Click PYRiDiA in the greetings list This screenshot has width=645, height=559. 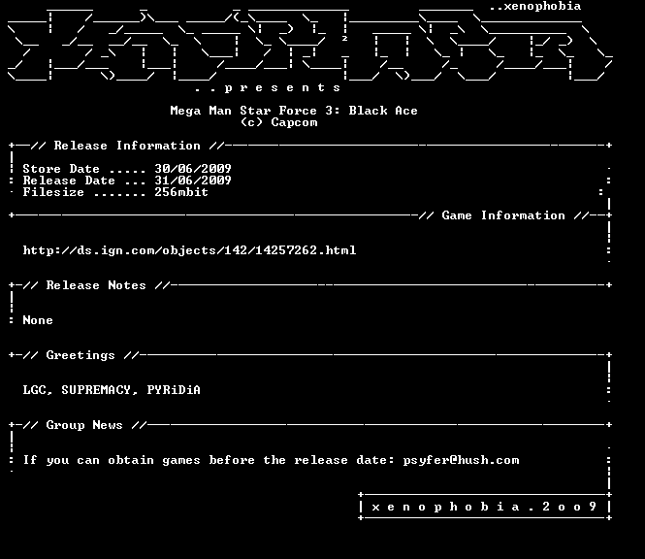[174, 390]
